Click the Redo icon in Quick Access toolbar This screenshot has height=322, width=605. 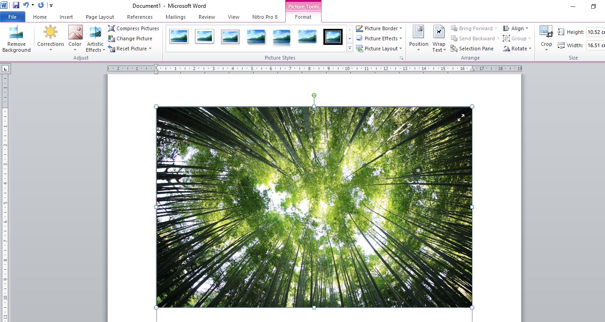click(x=41, y=5)
